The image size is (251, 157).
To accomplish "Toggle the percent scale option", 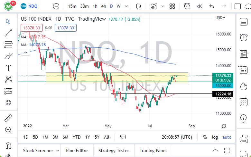I will point(205,137).
